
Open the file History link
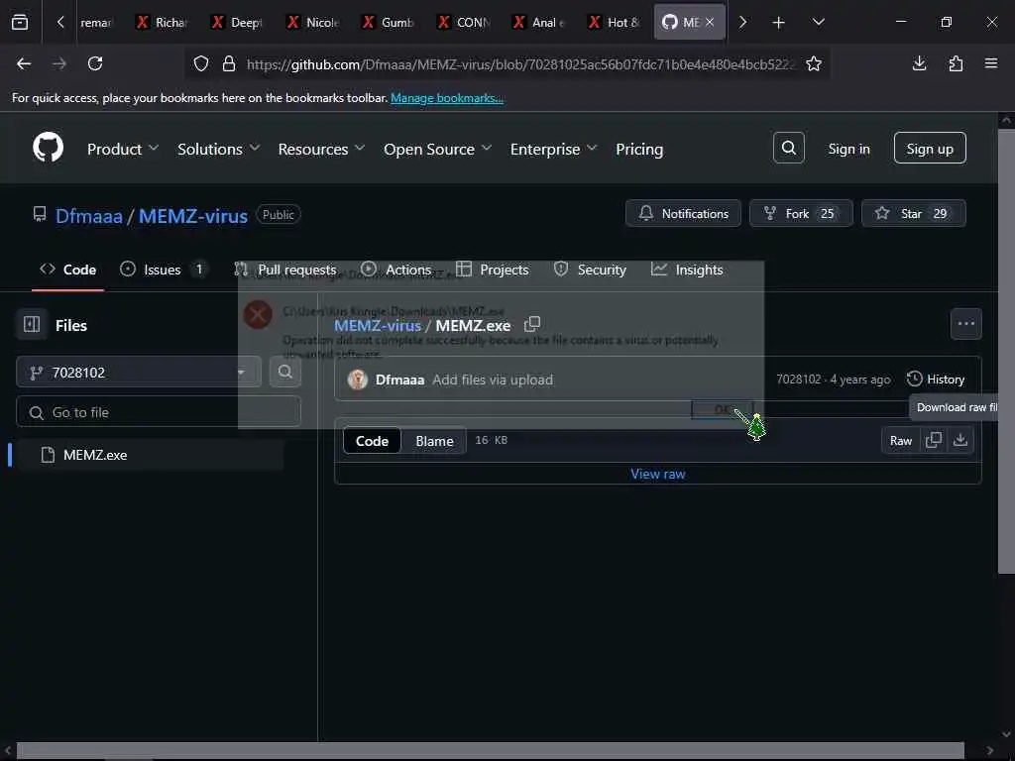(x=936, y=380)
